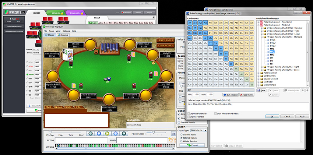Select the CO range in the tree
The height and width of the screenshot is (155, 313).
(x=271, y=58)
